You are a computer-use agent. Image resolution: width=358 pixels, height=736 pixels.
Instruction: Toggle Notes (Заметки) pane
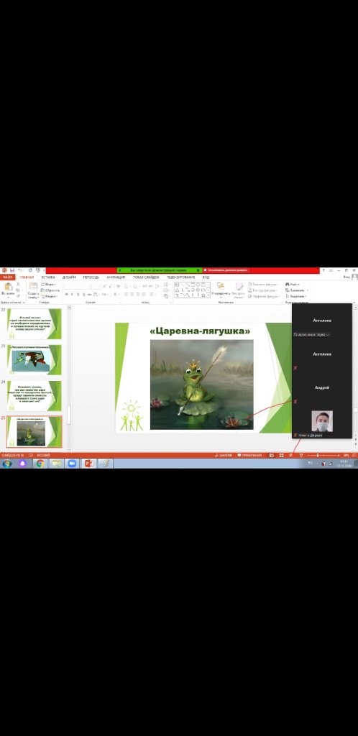tap(224, 455)
